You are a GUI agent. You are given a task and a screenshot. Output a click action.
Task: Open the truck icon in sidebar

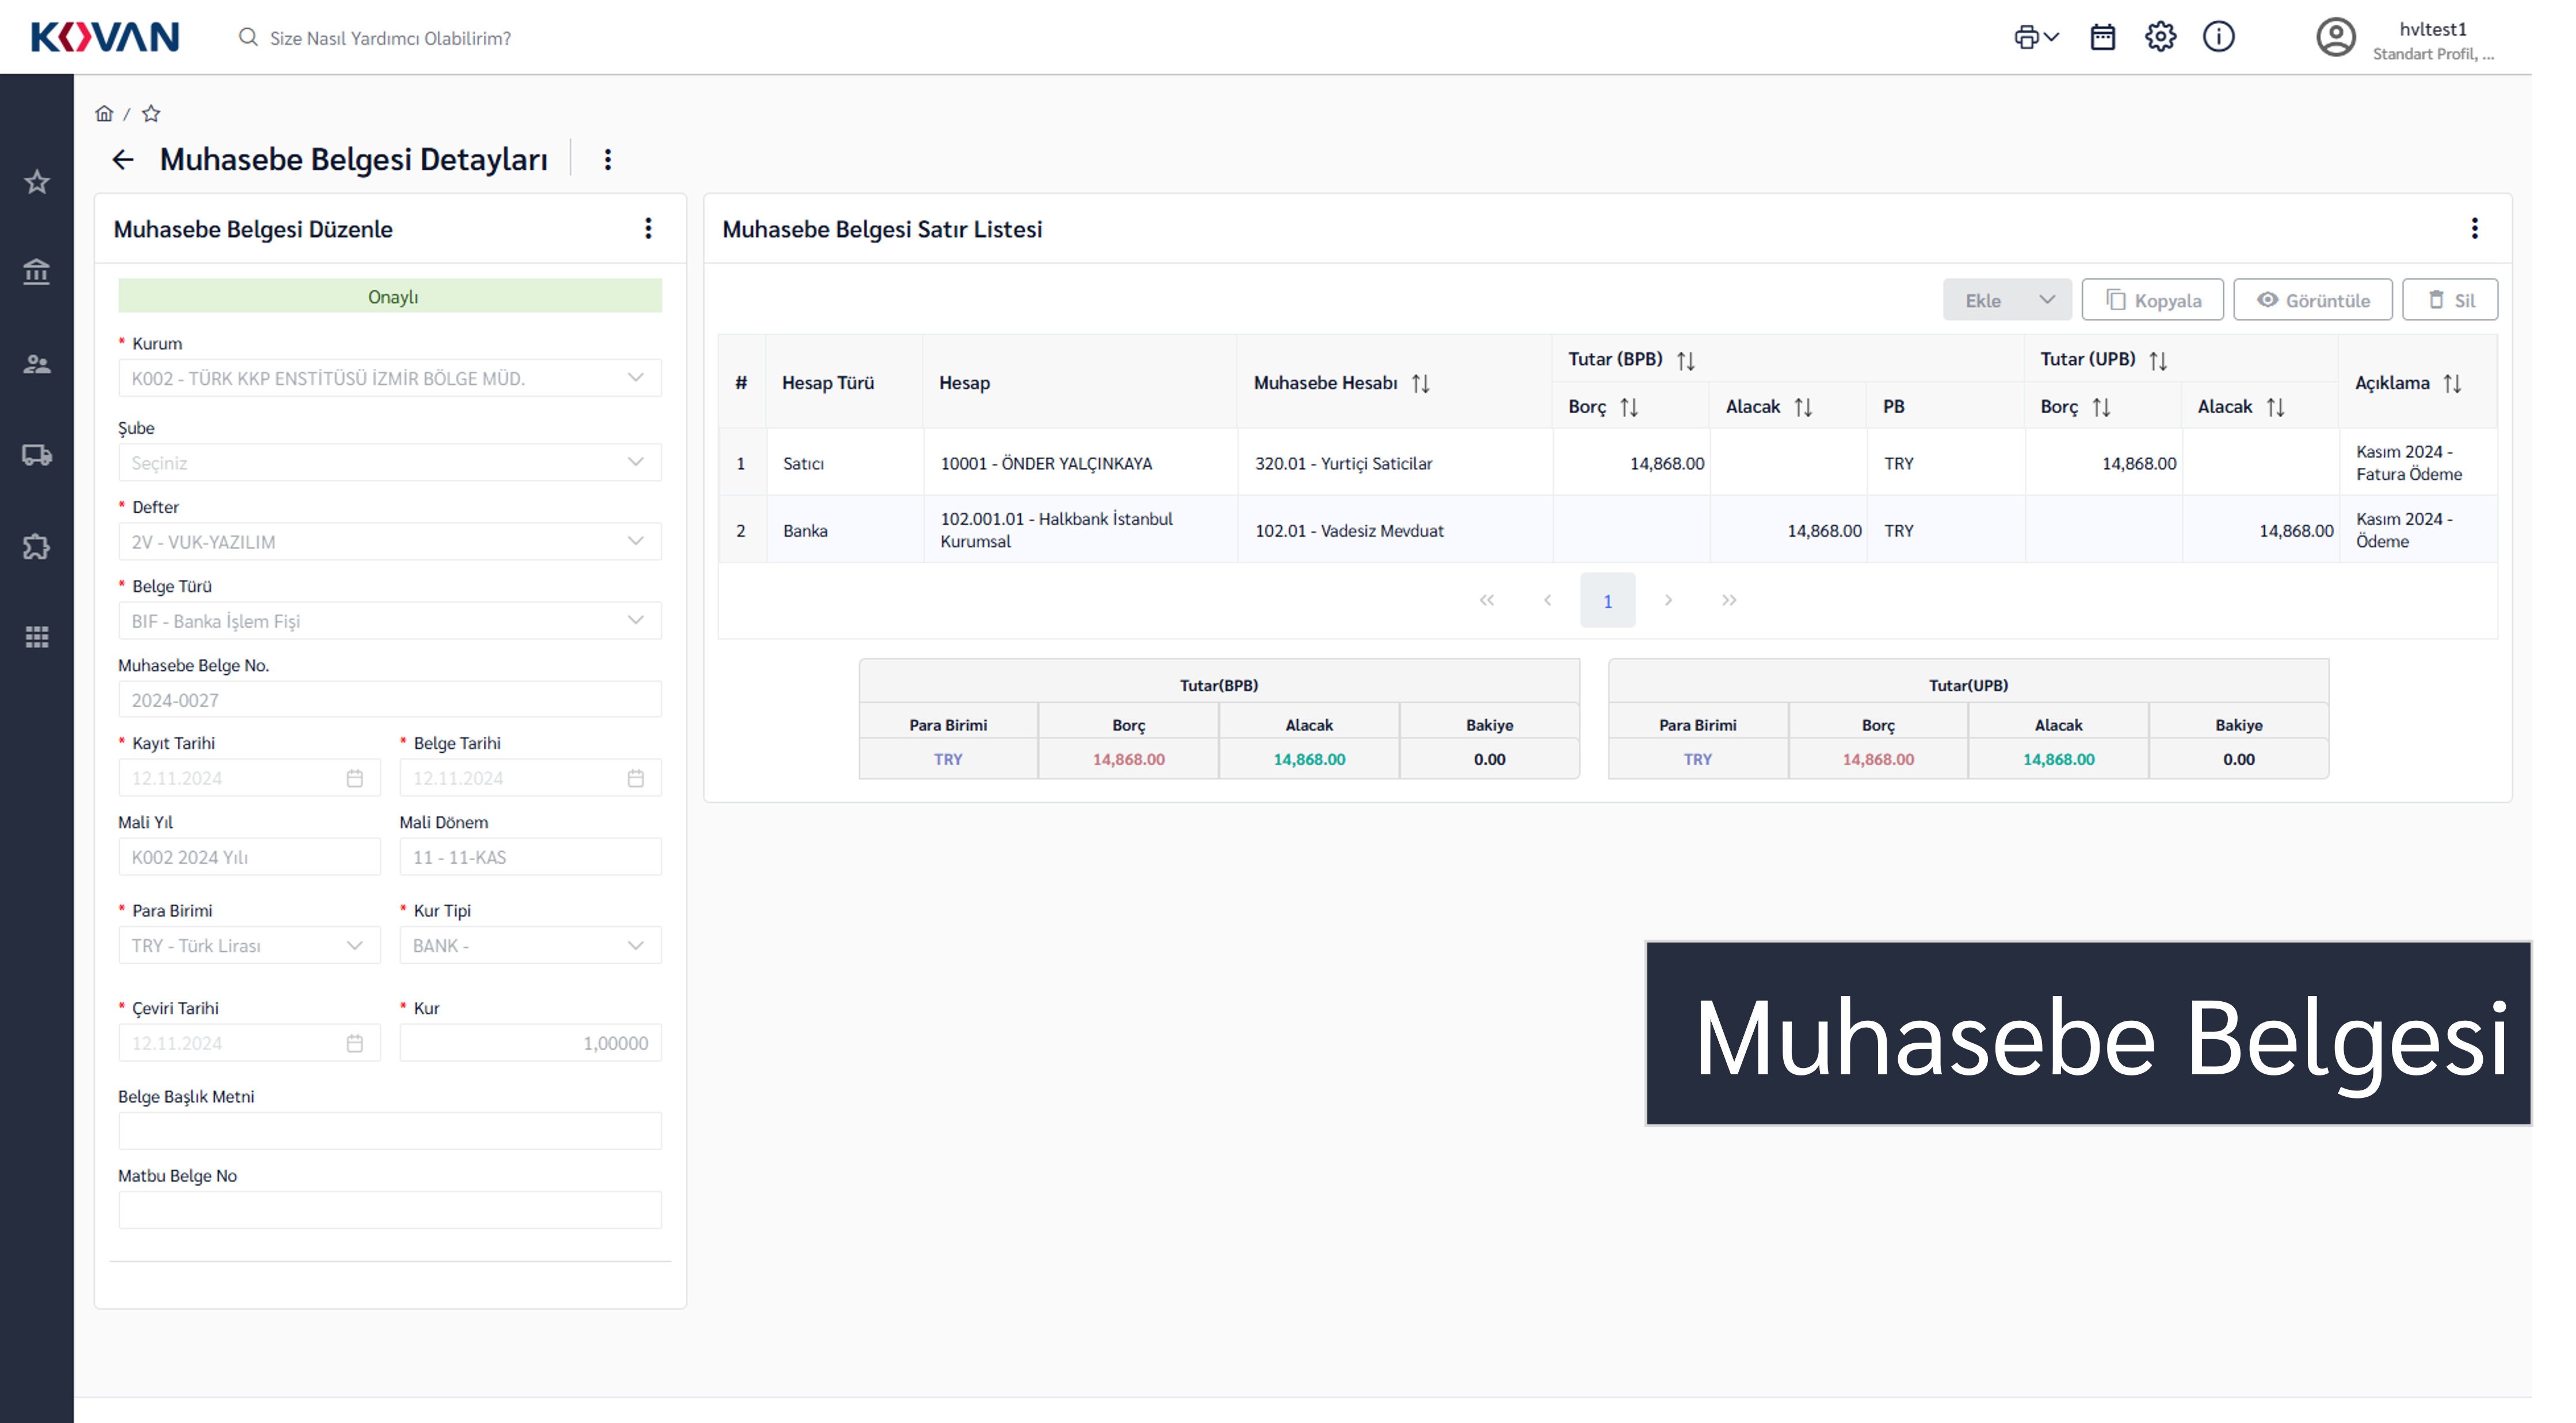(x=37, y=455)
